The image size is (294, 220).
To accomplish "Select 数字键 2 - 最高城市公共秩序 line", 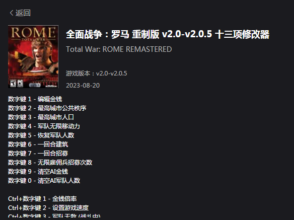I will tap(47, 108).
